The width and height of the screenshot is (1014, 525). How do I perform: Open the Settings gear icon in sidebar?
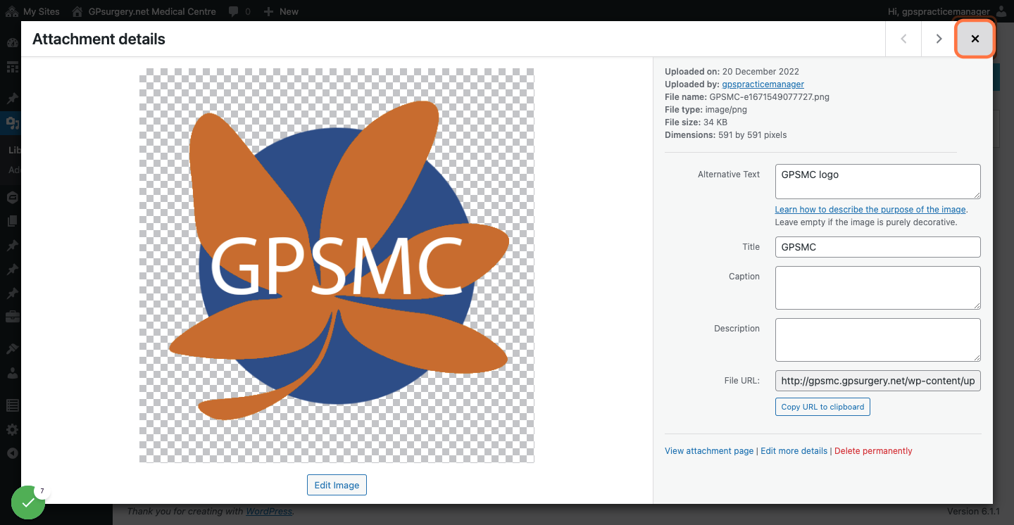click(12, 429)
